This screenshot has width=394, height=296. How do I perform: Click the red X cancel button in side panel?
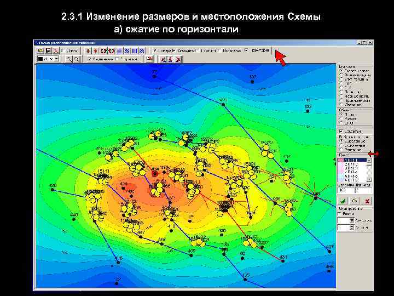(367, 201)
